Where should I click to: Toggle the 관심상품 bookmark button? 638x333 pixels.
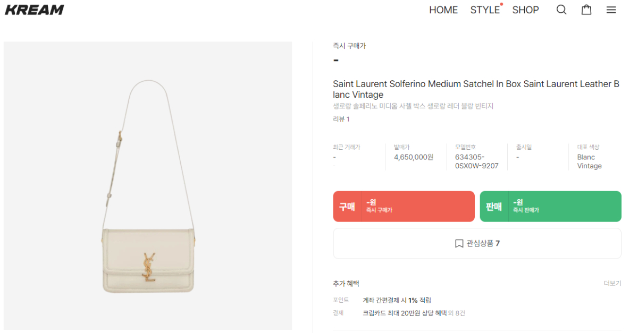477,243
